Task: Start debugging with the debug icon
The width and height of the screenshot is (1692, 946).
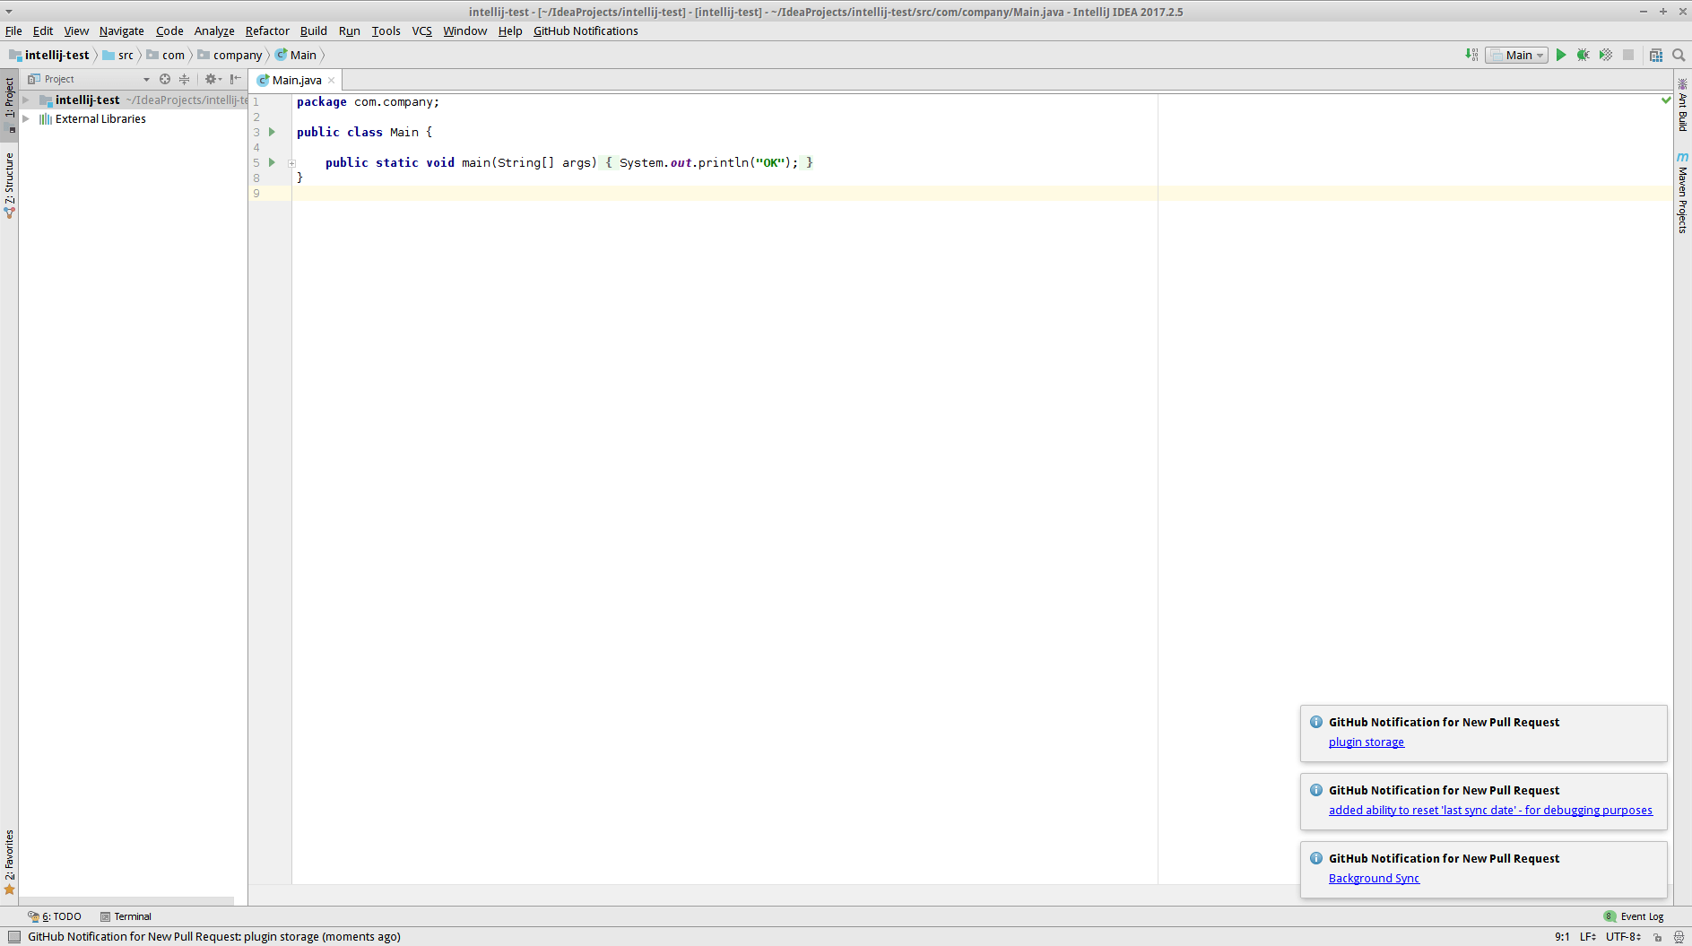Action: click(1584, 54)
